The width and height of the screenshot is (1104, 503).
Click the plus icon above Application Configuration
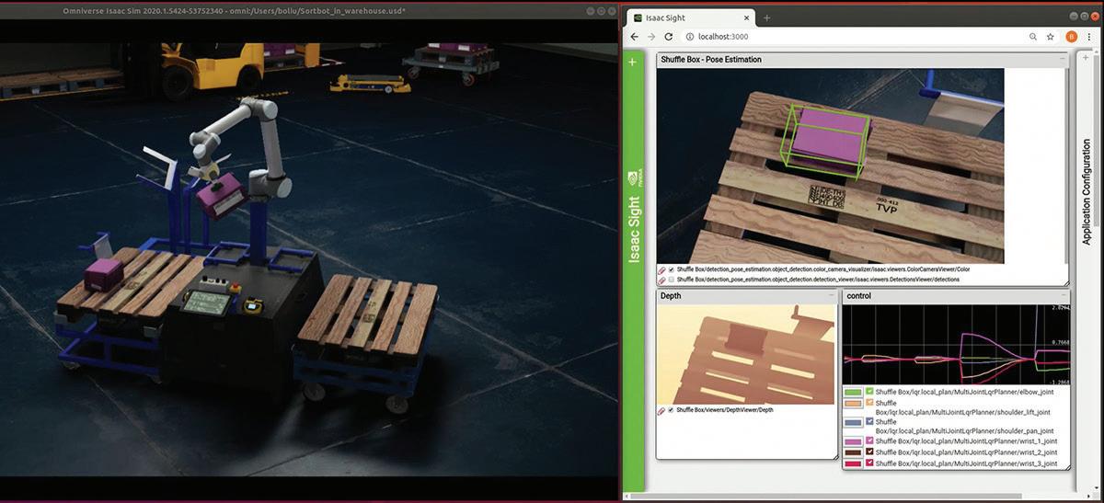pyautogui.click(x=1086, y=57)
